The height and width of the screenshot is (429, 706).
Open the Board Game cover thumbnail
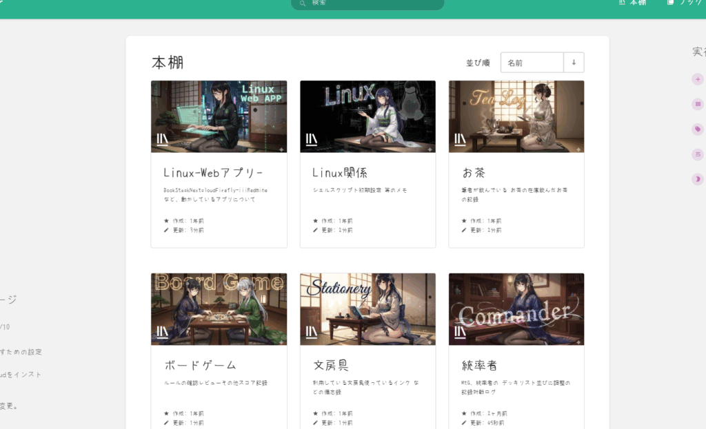click(x=219, y=308)
